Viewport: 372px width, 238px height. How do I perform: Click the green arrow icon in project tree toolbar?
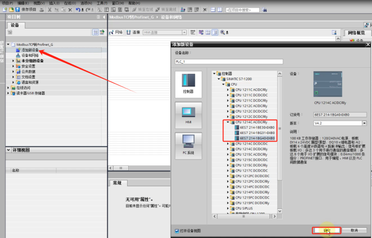tap(102, 32)
